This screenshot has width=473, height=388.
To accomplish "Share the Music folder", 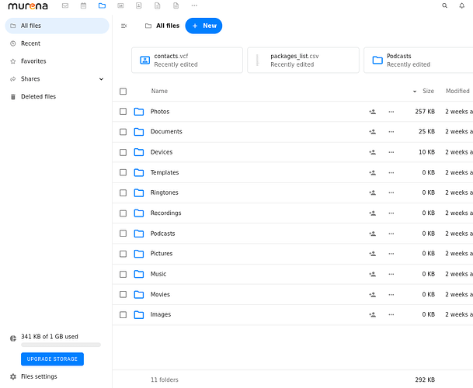I will click(x=373, y=275).
